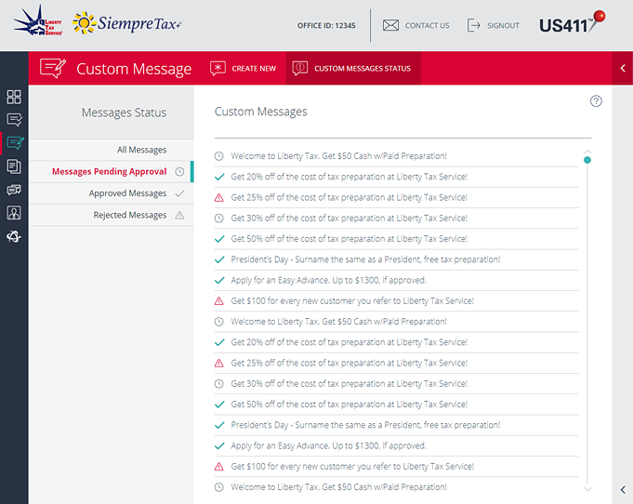This screenshot has width=633, height=504.
Task: Click the scroll down arrow of message list
Action: coord(587,488)
